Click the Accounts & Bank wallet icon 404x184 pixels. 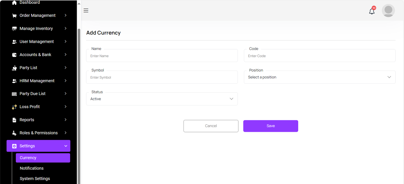[x=14, y=55]
